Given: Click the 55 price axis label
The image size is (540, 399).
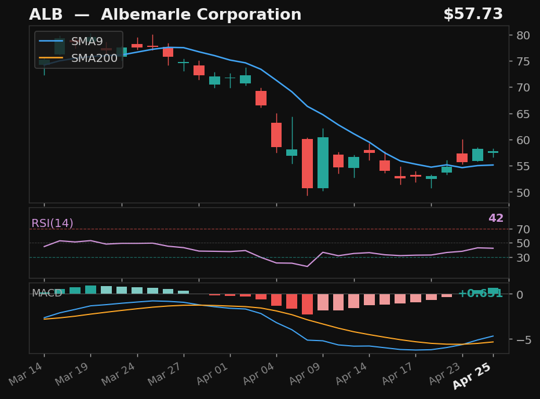Looking at the screenshot, I should (x=523, y=166).
